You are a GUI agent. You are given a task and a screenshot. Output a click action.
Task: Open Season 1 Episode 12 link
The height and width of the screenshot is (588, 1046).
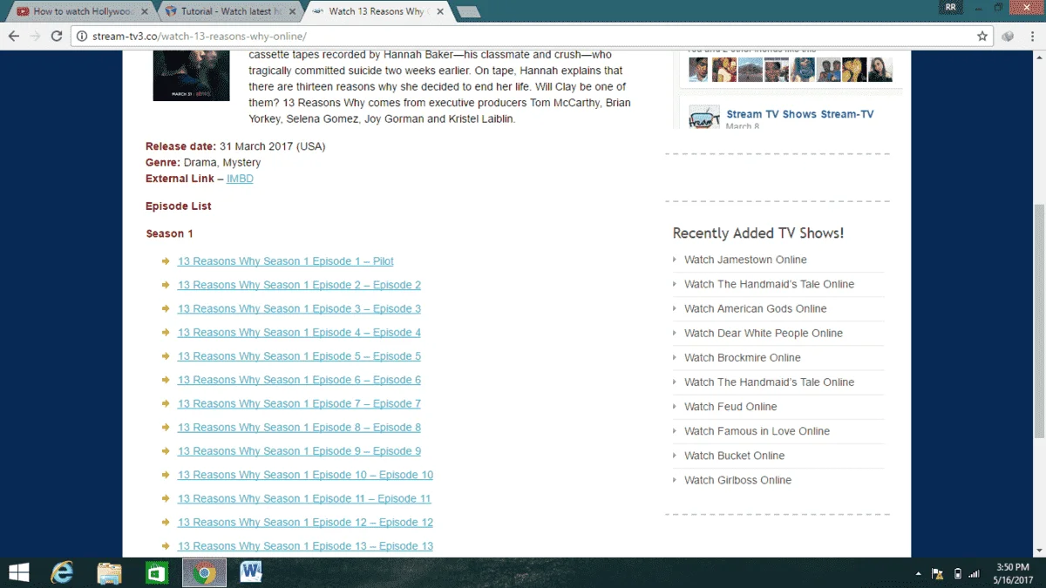pyautogui.click(x=305, y=522)
